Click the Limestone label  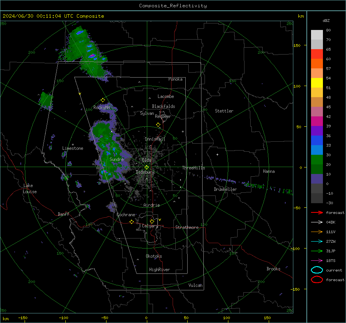pyautogui.click(x=73, y=148)
